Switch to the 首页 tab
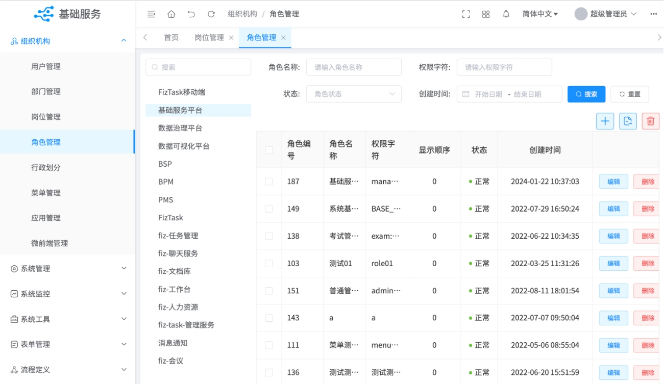 pyautogui.click(x=171, y=38)
